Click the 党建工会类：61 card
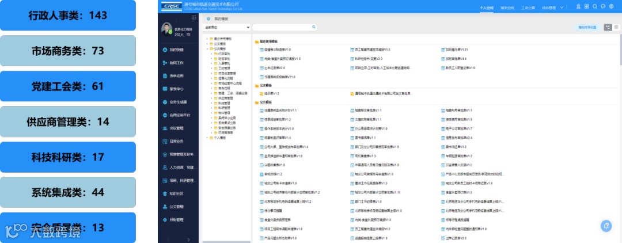This screenshot has height=243, width=622. coord(68,86)
